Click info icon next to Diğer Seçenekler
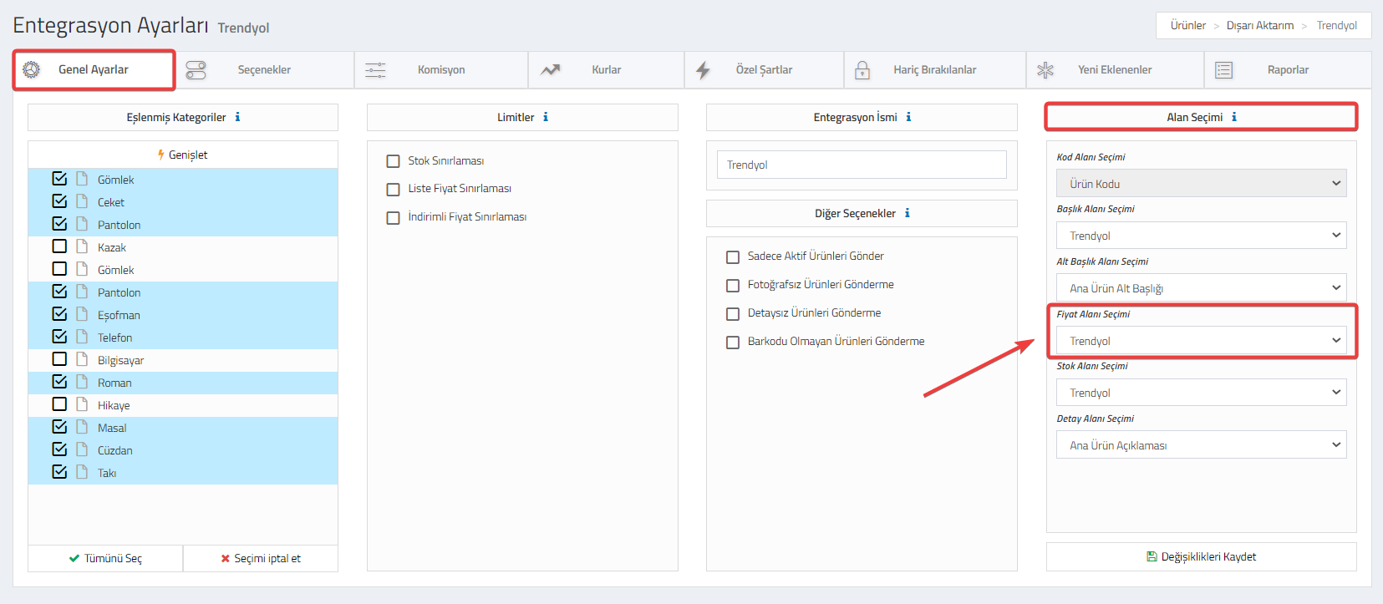 click(907, 213)
